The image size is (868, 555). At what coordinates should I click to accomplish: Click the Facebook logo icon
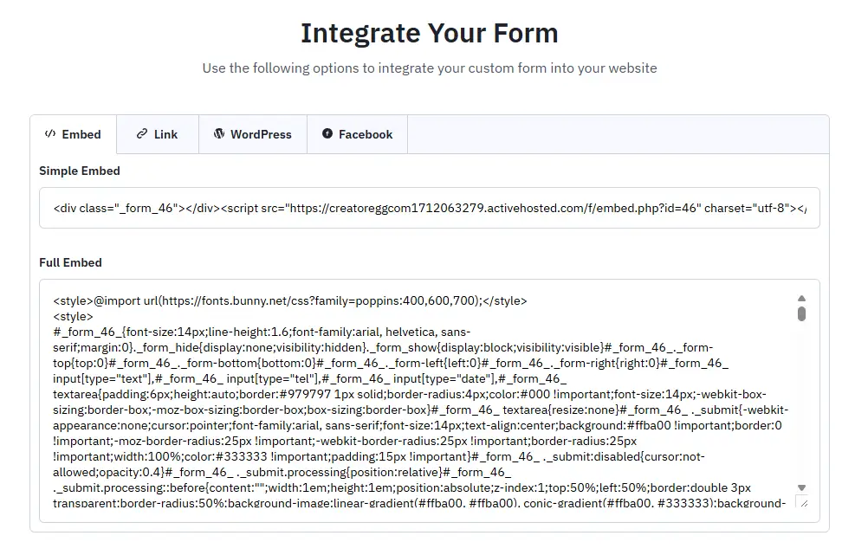tap(327, 134)
